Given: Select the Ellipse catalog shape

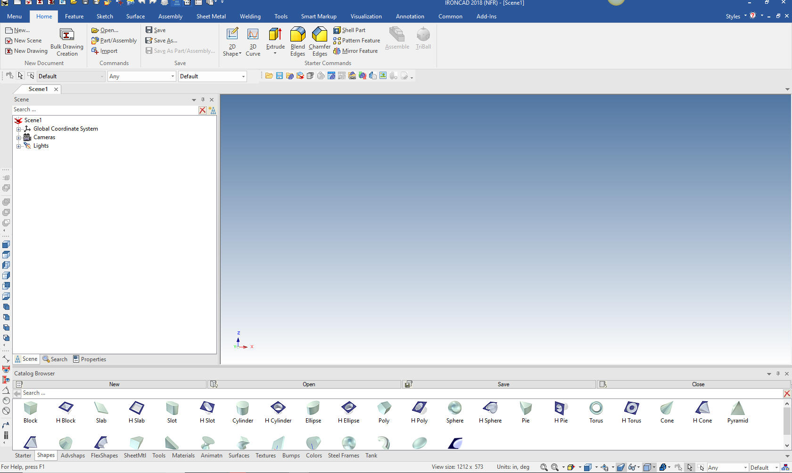Looking at the screenshot, I should 313,412.
